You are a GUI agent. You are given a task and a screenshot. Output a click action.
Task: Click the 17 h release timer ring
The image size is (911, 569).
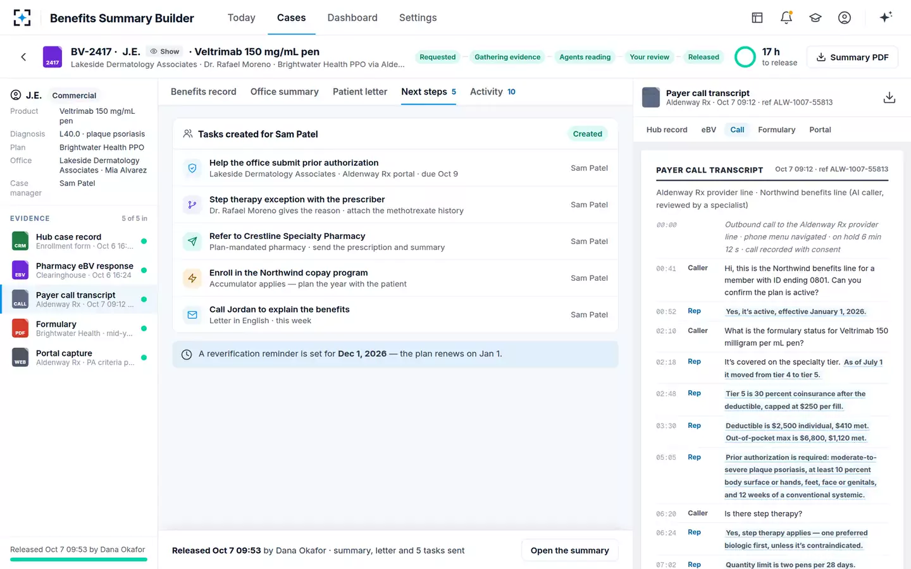pyautogui.click(x=745, y=57)
